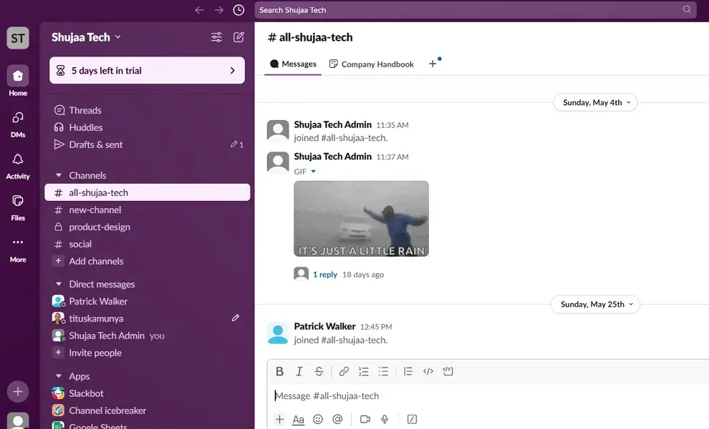Screen dimensions: 709x429
Task: Open More in the left rail
Action: click(18, 250)
